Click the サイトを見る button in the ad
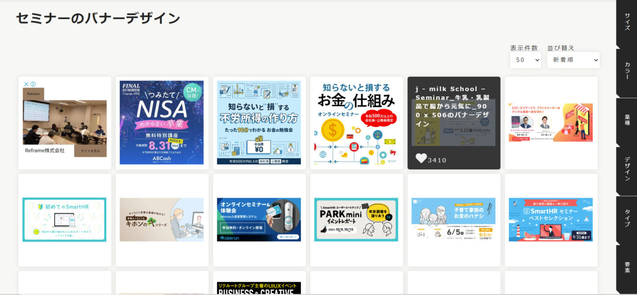637x295 pixels. [90, 151]
